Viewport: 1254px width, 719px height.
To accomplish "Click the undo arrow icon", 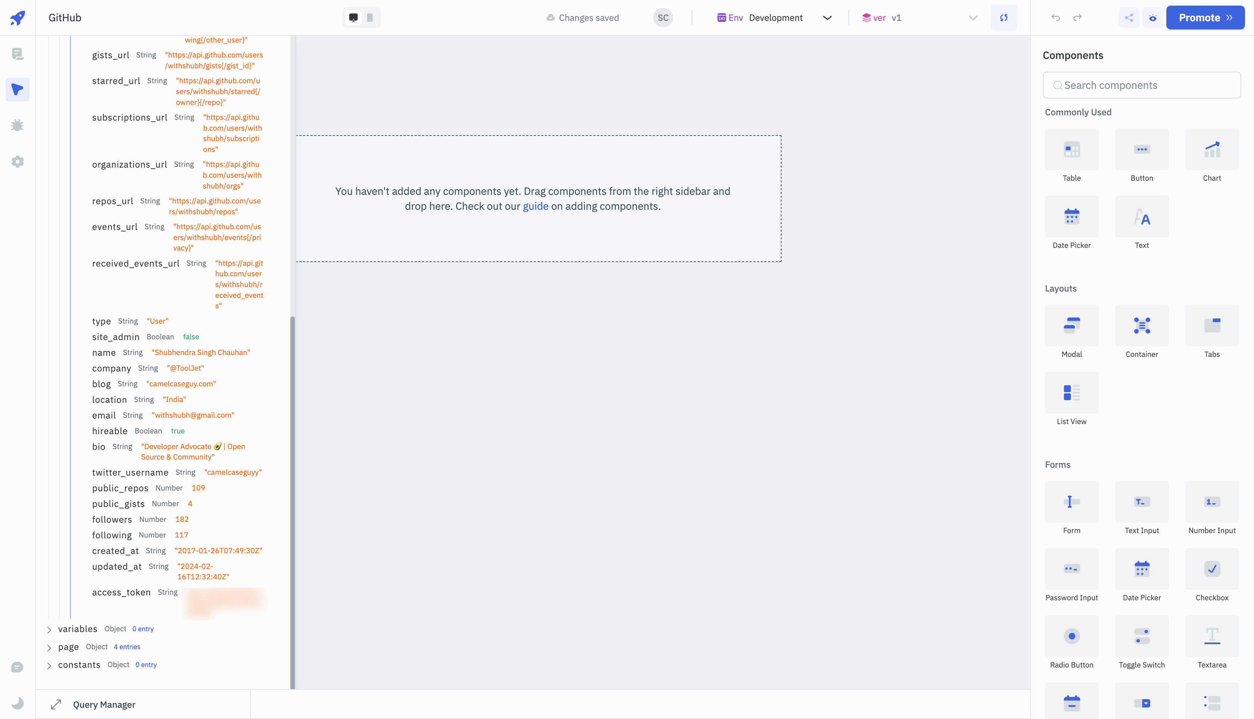I will (1055, 17).
